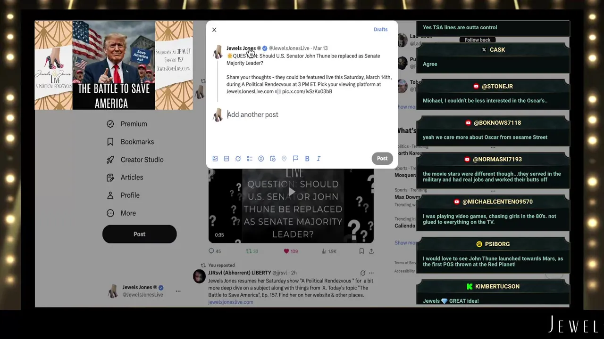Add a poll to the post

pyautogui.click(x=250, y=159)
